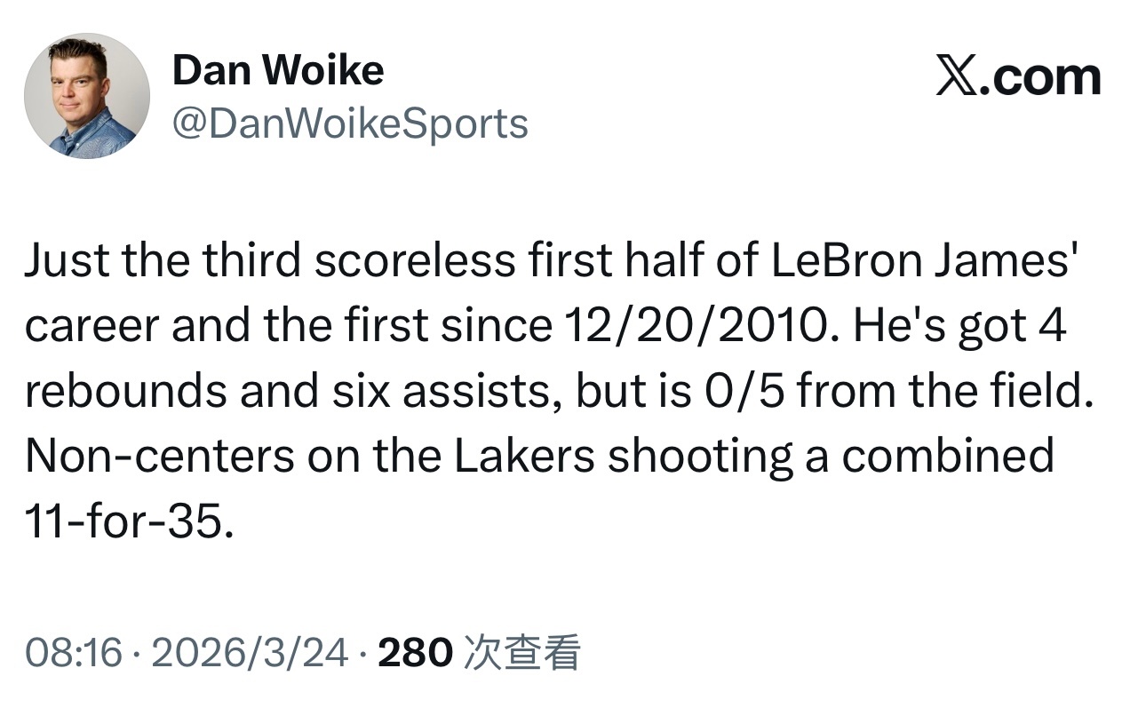
Task: Click "Just" at the tweet's start
Action: [65, 261]
